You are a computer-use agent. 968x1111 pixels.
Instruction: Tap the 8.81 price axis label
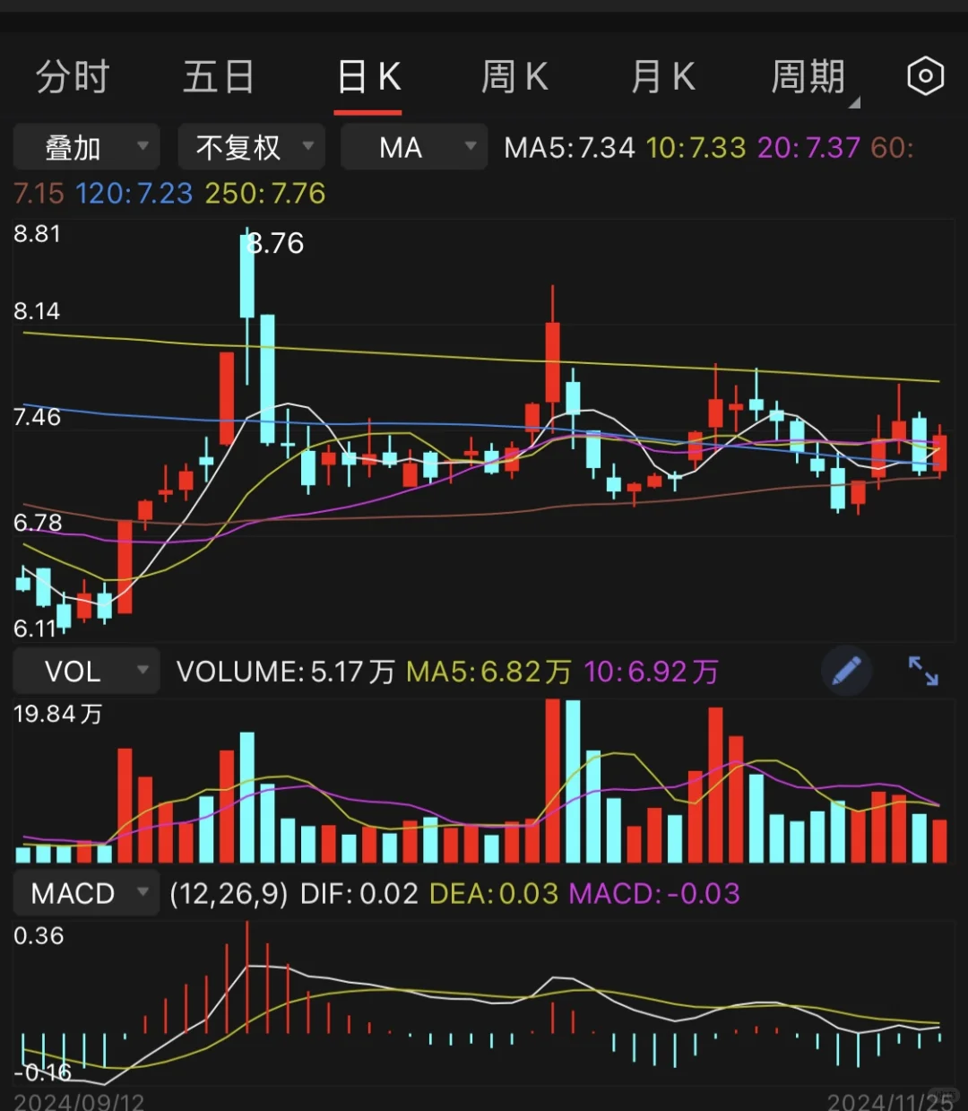point(37,234)
